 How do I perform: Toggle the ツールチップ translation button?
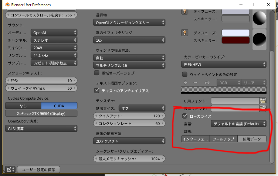point(223,139)
